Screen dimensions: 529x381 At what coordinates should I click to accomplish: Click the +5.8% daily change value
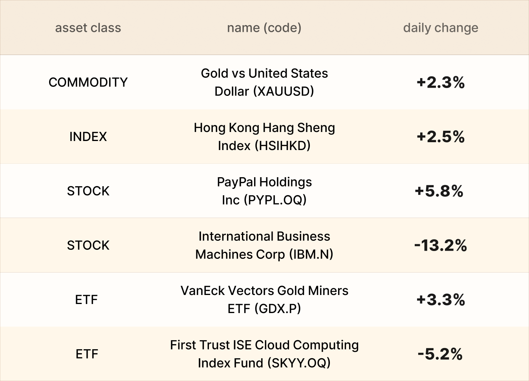pyautogui.click(x=439, y=191)
